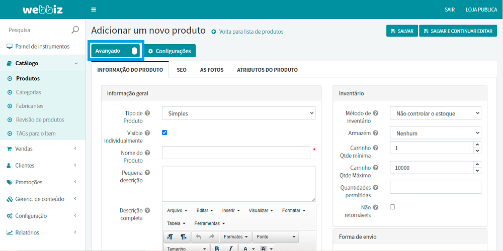
Task: Click the left-to-right text direction icon
Action: pyautogui.click(x=171, y=237)
